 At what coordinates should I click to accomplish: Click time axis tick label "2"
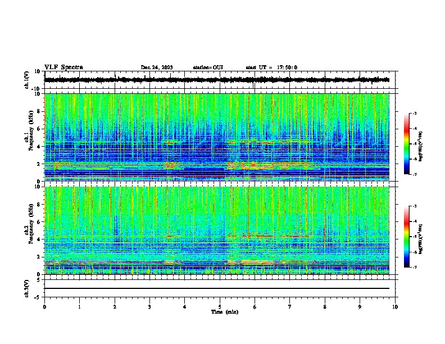[x=115, y=306]
